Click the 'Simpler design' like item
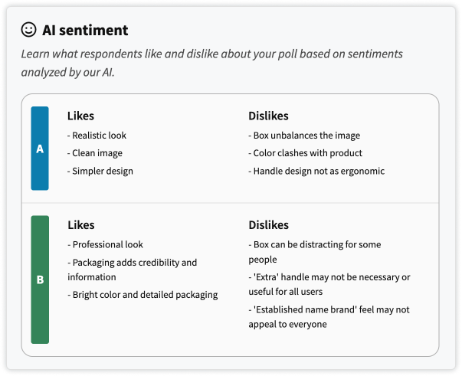The image size is (462, 376). click(100, 171)
